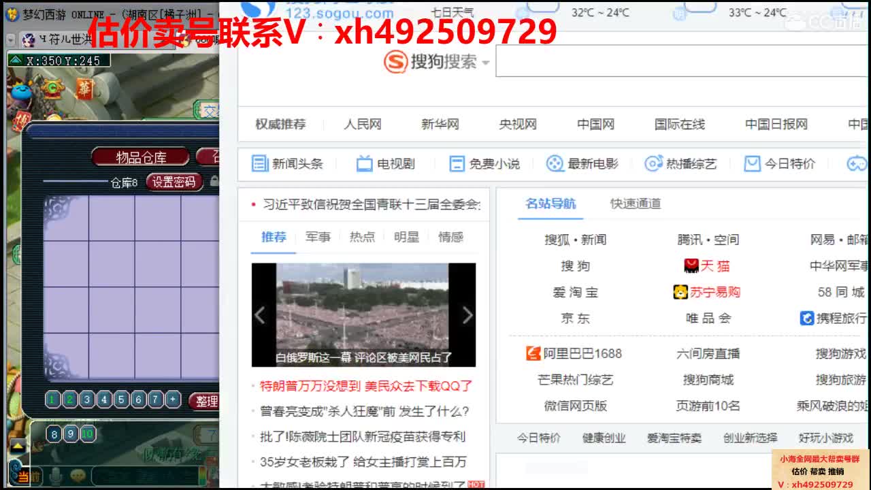871x490 pixels.
Task: Switch to the 情感 news tab
Action: coord(450,237)
